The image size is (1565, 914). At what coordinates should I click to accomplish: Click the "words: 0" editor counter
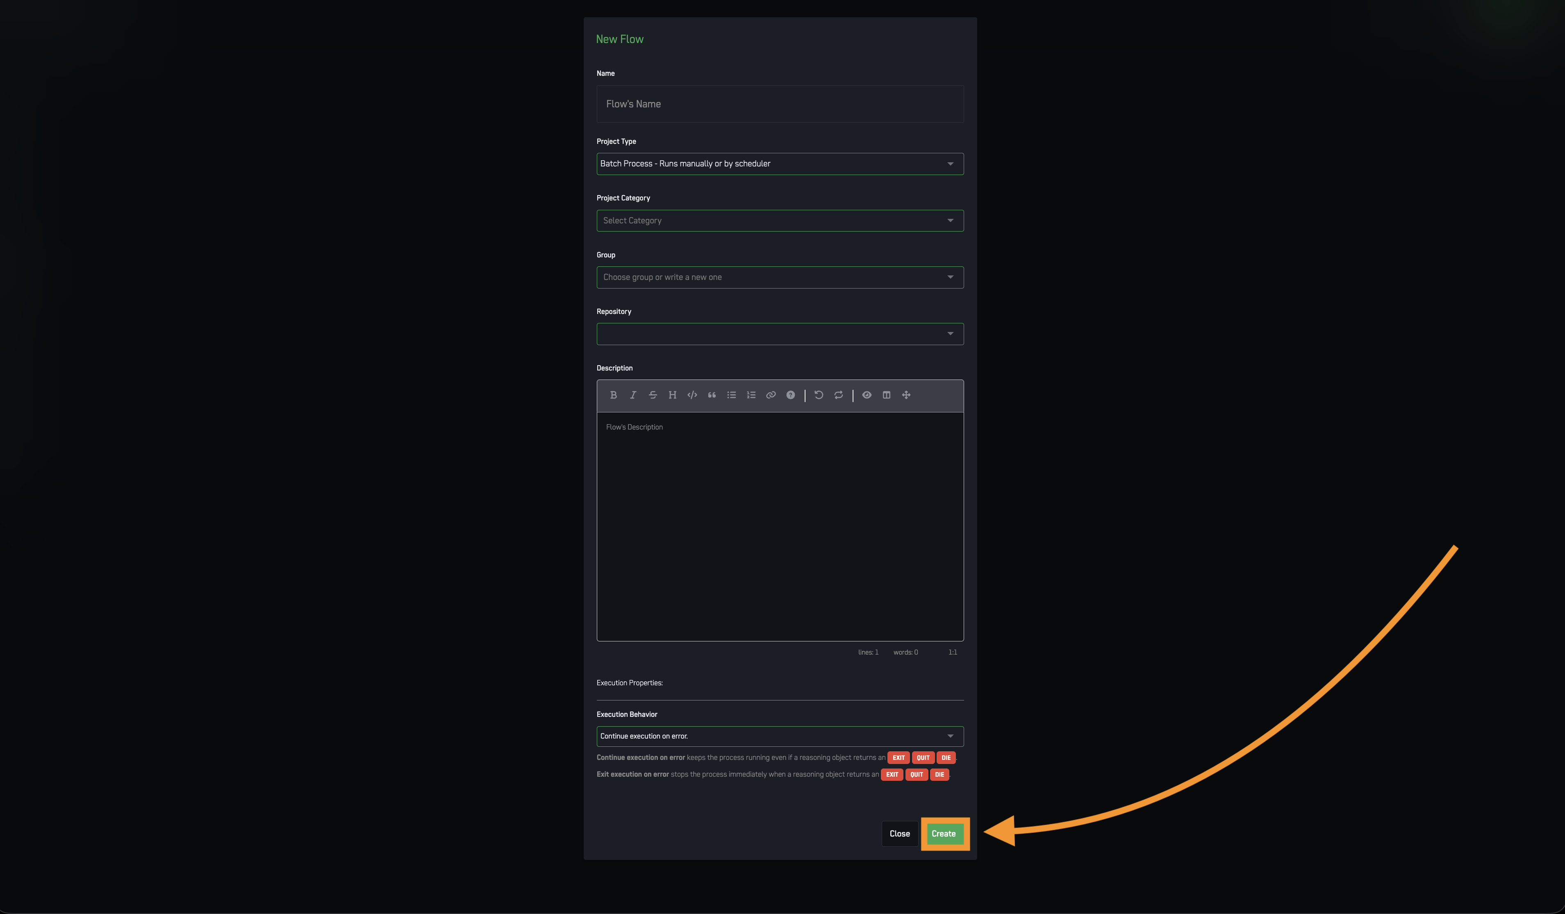click(905, 653)
